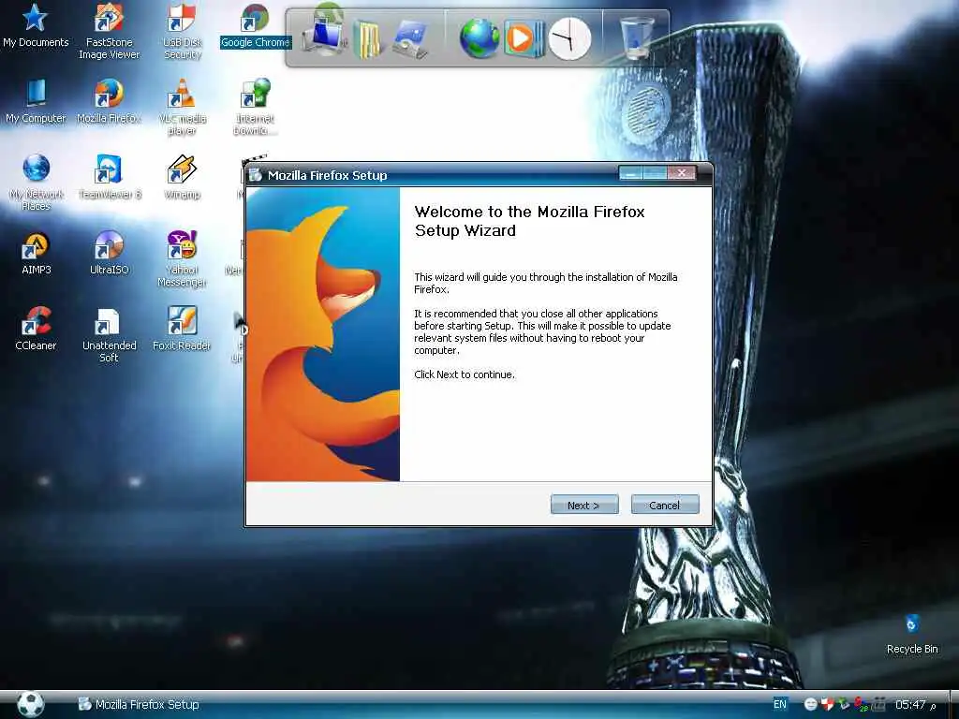Cancel the Mozilla Firefox Setup

click(665, 505)
